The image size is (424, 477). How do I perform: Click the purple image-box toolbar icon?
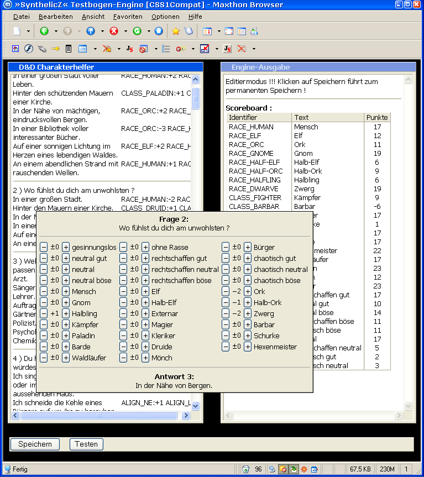pos(15,49)
